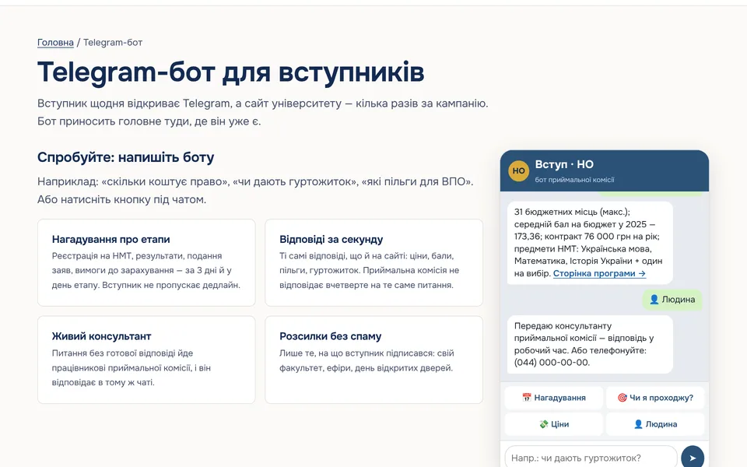This screenshot has width=747, height=467.
Task: Click the Telegram-бот для вступників heading
Action: pos(230,72)
